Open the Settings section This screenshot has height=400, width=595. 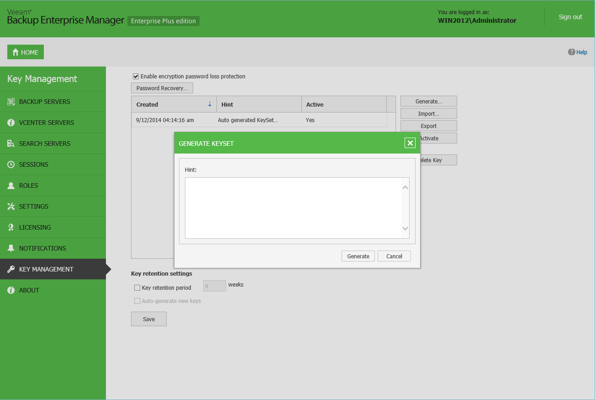(x=53, y=206)
